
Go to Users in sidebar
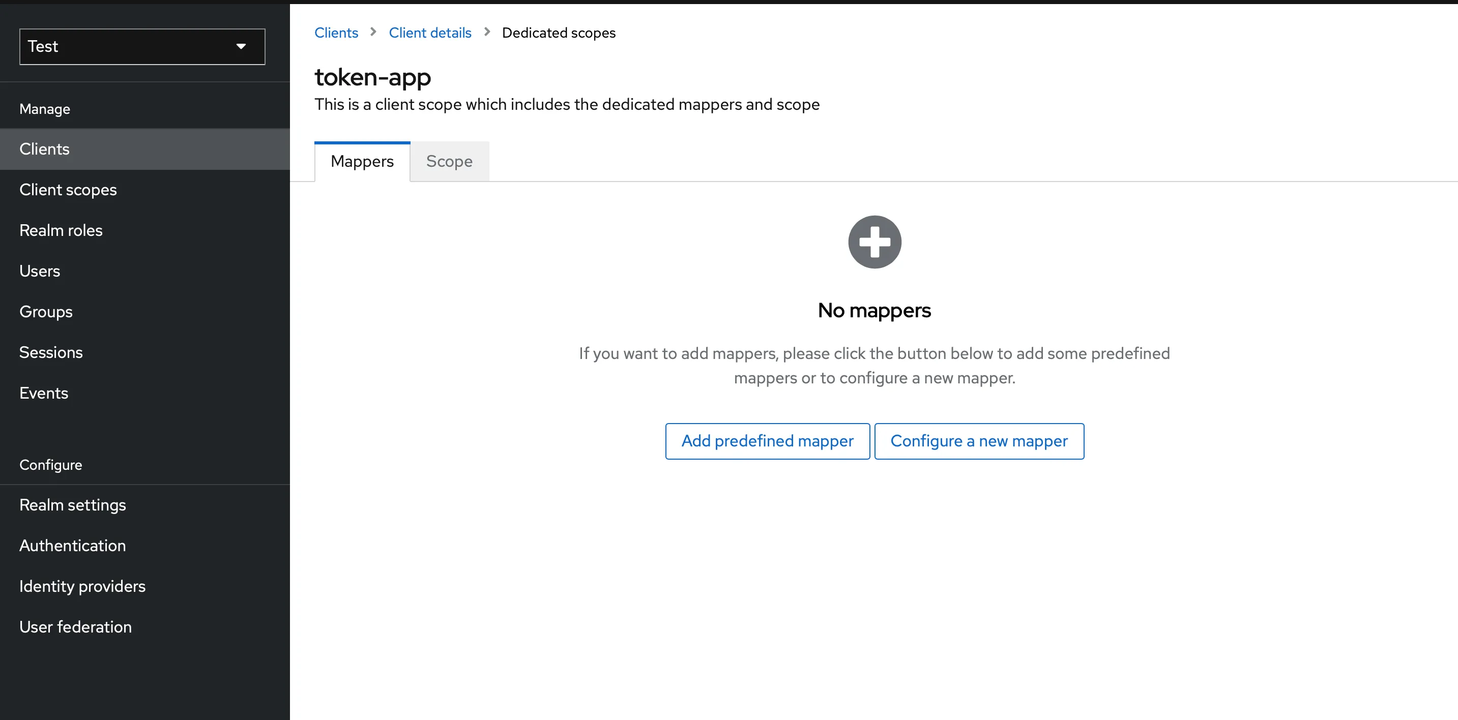40,272
